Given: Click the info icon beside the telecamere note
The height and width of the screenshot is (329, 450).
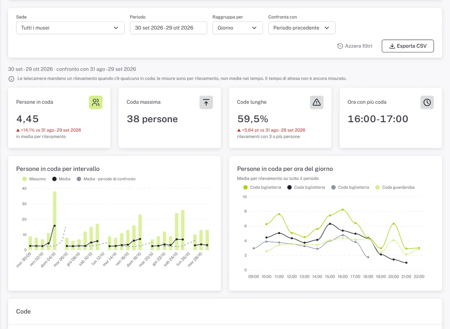Looking at the screenshot, I should (x=11, y=78).
